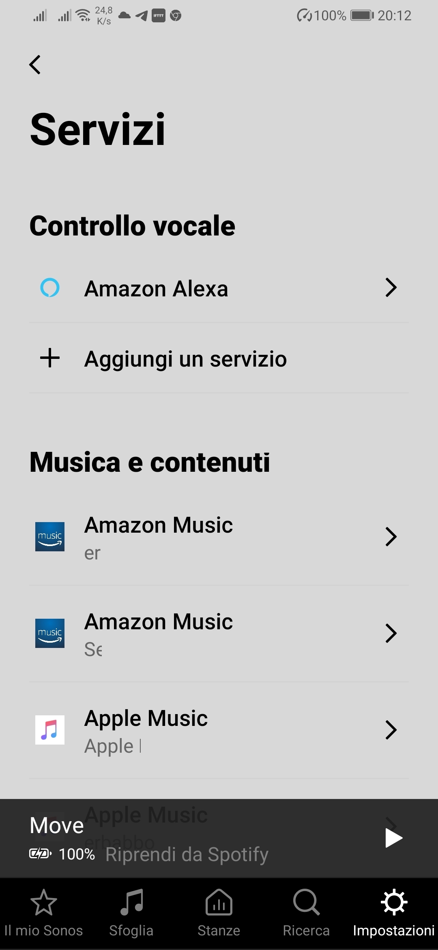Tap the back arrow icon

click(35, 65)
